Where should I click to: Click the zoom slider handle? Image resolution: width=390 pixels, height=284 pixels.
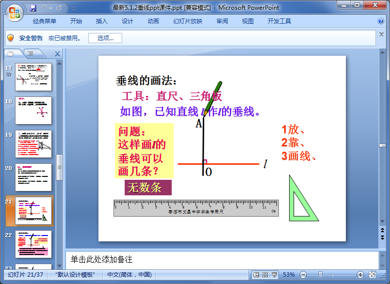320,275
